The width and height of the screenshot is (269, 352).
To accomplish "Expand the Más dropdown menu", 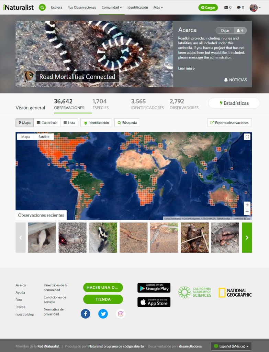I will point(158,8).
